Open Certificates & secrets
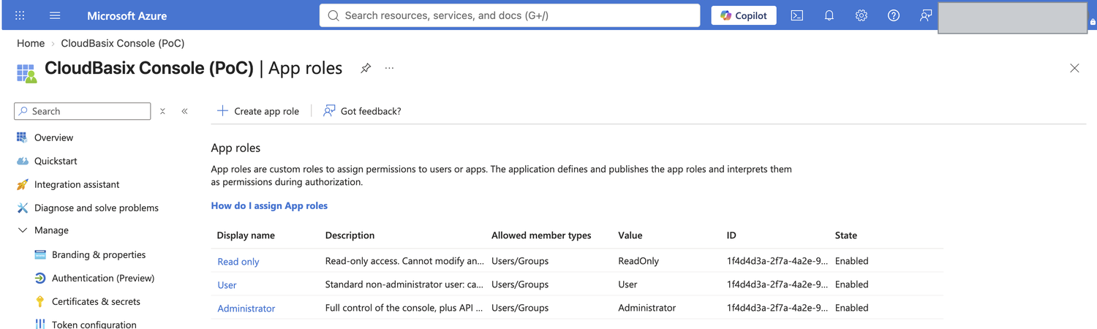Viewport: 1097px width, 329px height. pos(96,301)
